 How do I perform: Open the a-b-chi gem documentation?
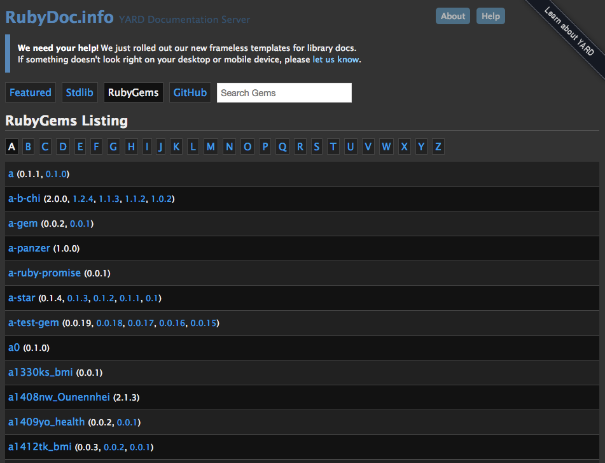click(24, 199)
